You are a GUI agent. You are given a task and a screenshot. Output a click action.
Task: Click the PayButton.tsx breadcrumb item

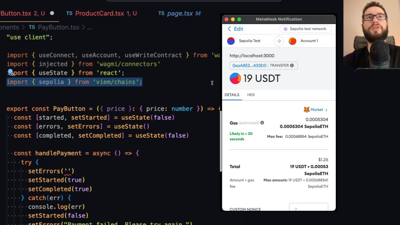pyautogui.click(x=58, y=27)
